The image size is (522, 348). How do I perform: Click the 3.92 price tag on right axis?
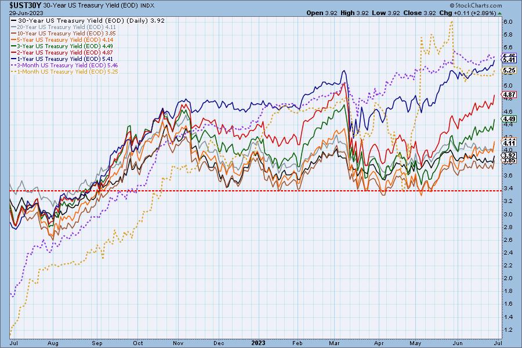509,155
